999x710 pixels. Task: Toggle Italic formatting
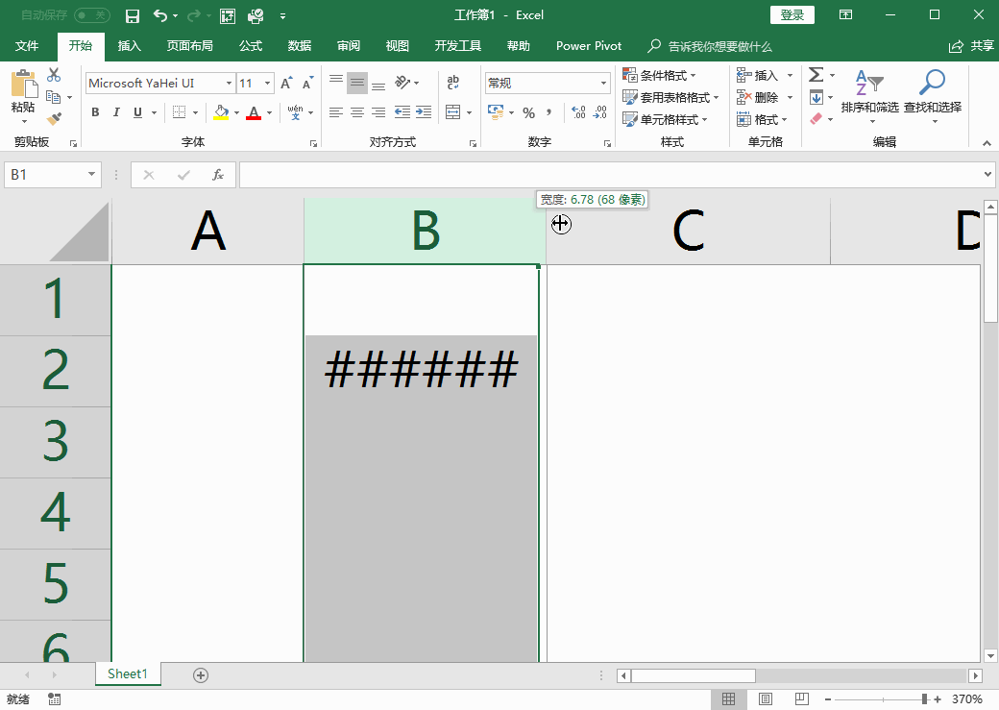(116, 112)
